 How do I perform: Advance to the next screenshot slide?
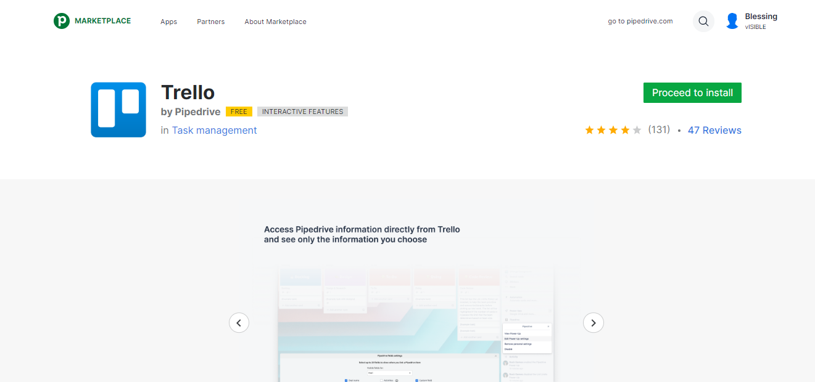click(x=593, y=322)
